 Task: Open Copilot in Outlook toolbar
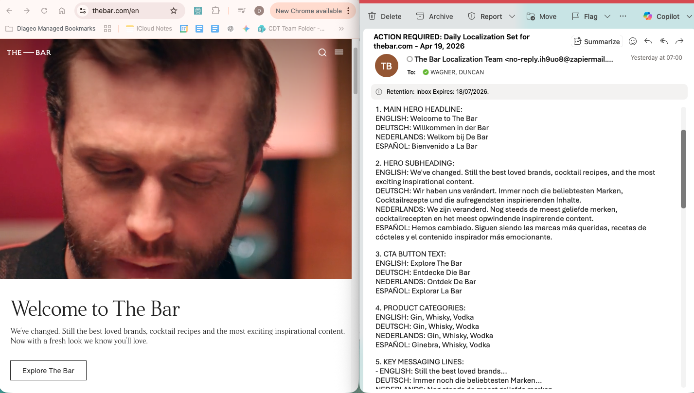pyautogui.click(x=661, y=17)
